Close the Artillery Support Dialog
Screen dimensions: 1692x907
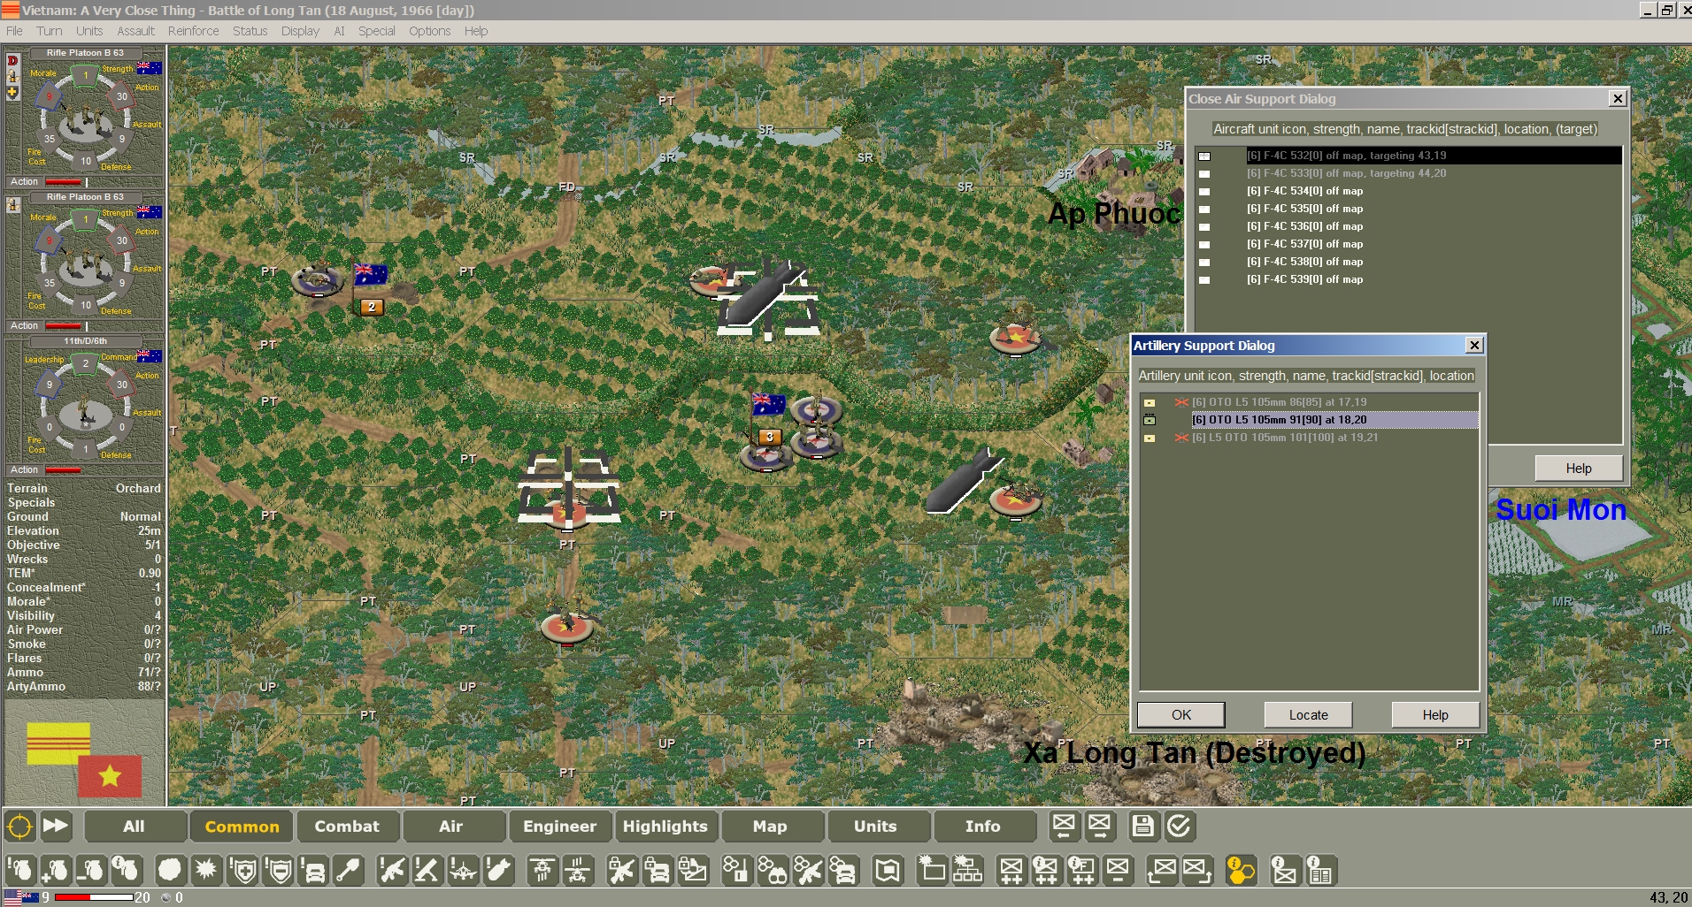1474,346
